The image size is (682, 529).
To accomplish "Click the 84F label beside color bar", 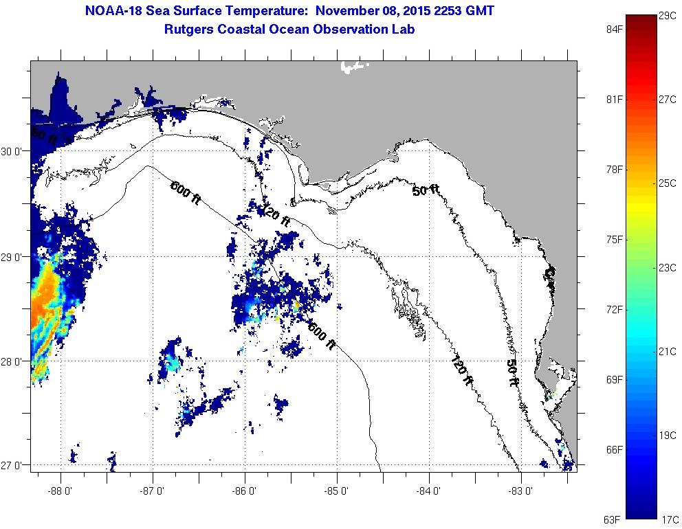I will click(x=614, y=30).
